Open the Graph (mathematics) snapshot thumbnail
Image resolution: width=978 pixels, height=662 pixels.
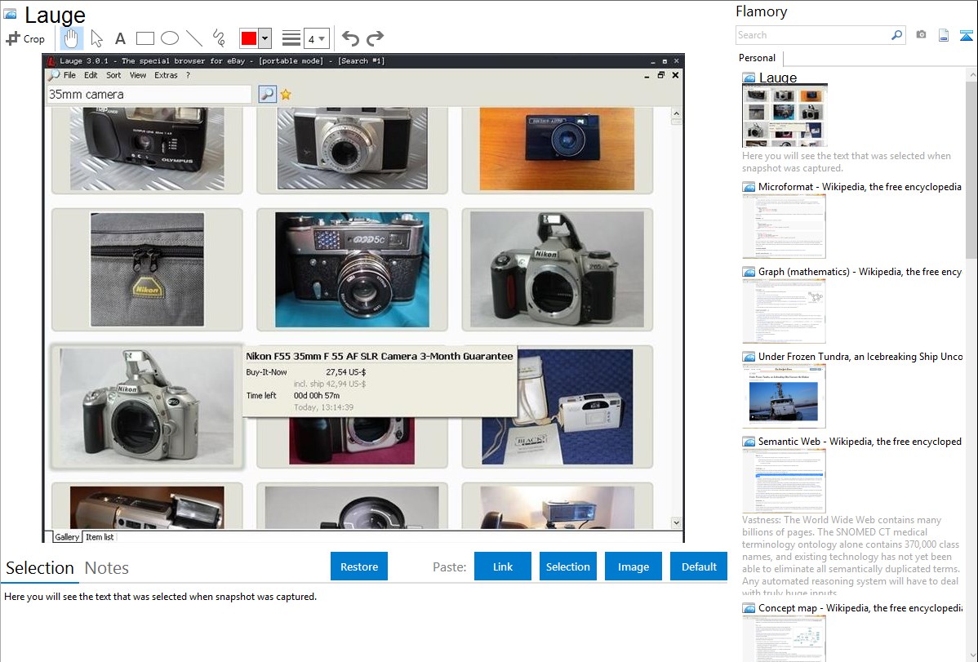(x=784, y=311)
